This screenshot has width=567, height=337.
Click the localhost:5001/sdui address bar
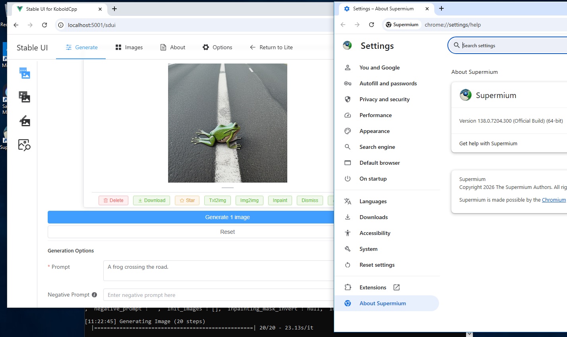195,25
